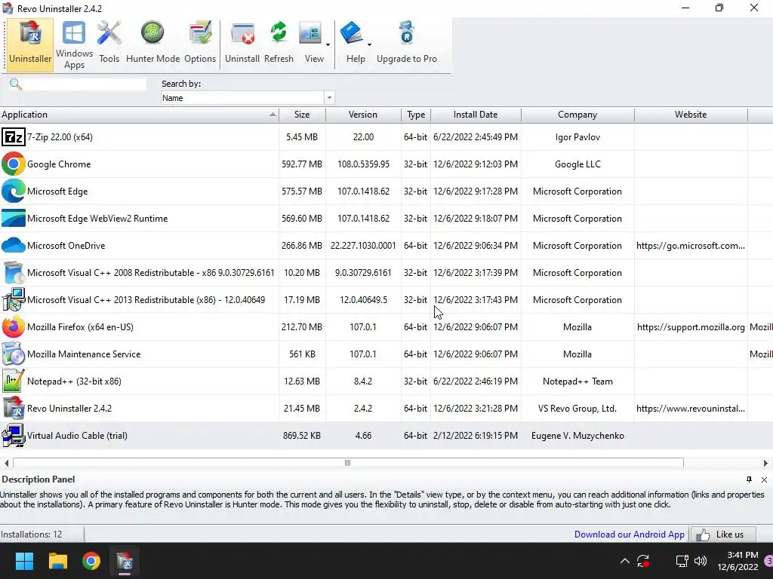Screen dimensions: 773x579
Task: Click Revo Uninstaller taskbar icon
Action: point(125,561)
